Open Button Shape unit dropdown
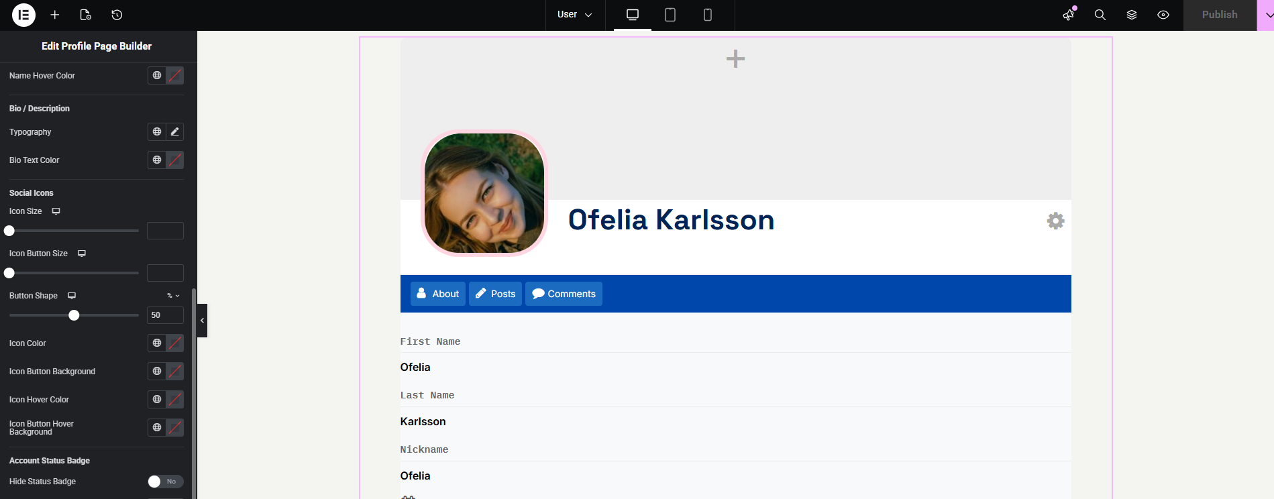 [173, 296]
